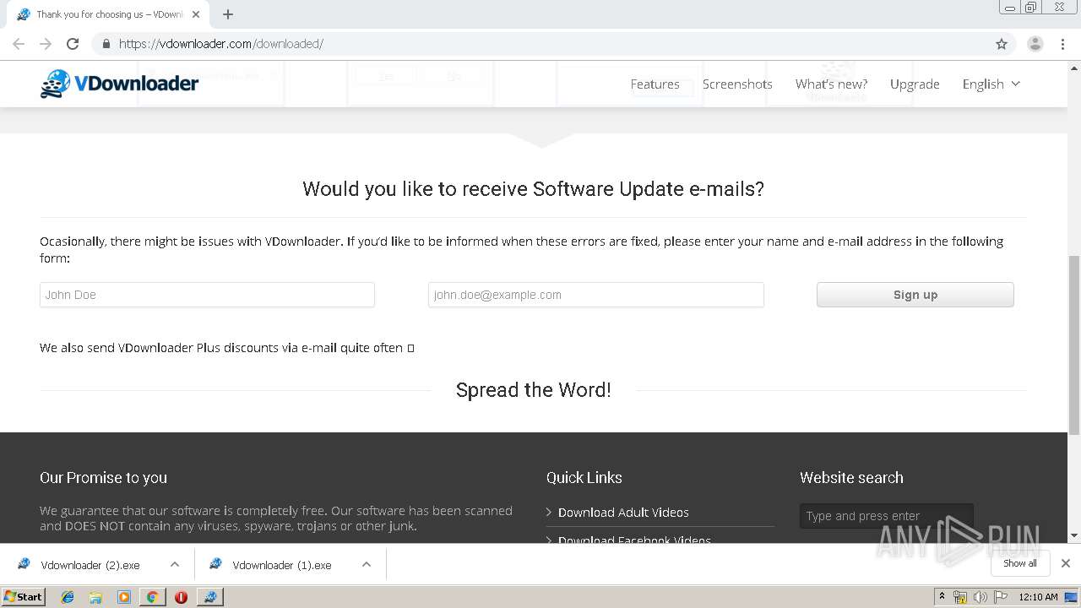Click the padlock site security icon

pos(106,44)
